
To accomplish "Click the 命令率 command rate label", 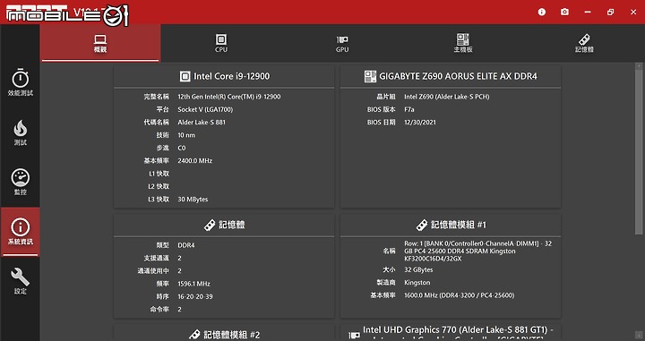I will 159,309.
